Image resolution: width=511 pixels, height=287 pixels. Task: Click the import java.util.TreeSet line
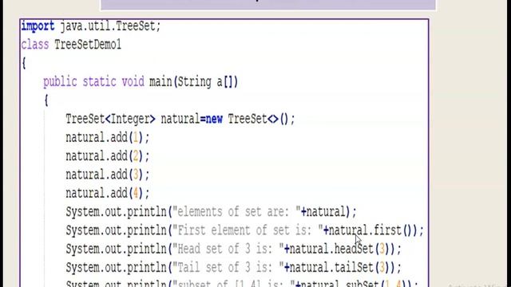point(91,26)
